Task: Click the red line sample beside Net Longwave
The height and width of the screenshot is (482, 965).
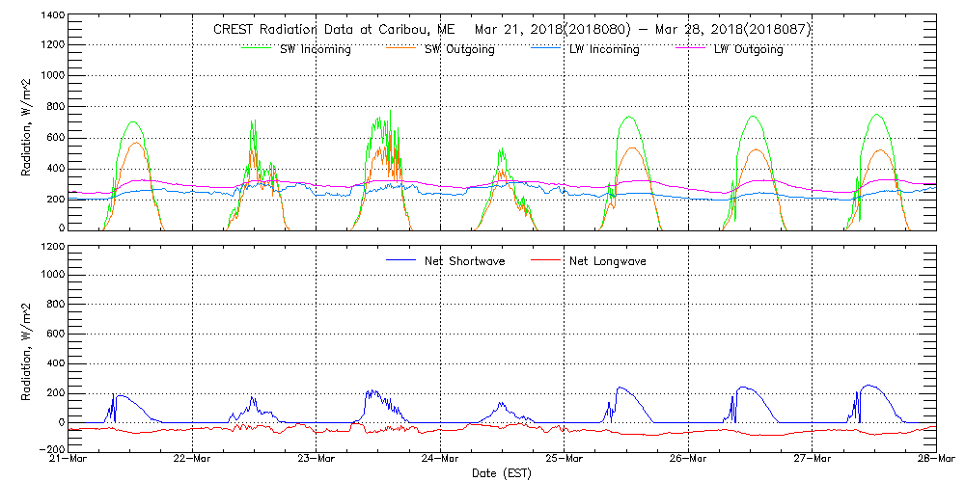Action: coord(546,260)
